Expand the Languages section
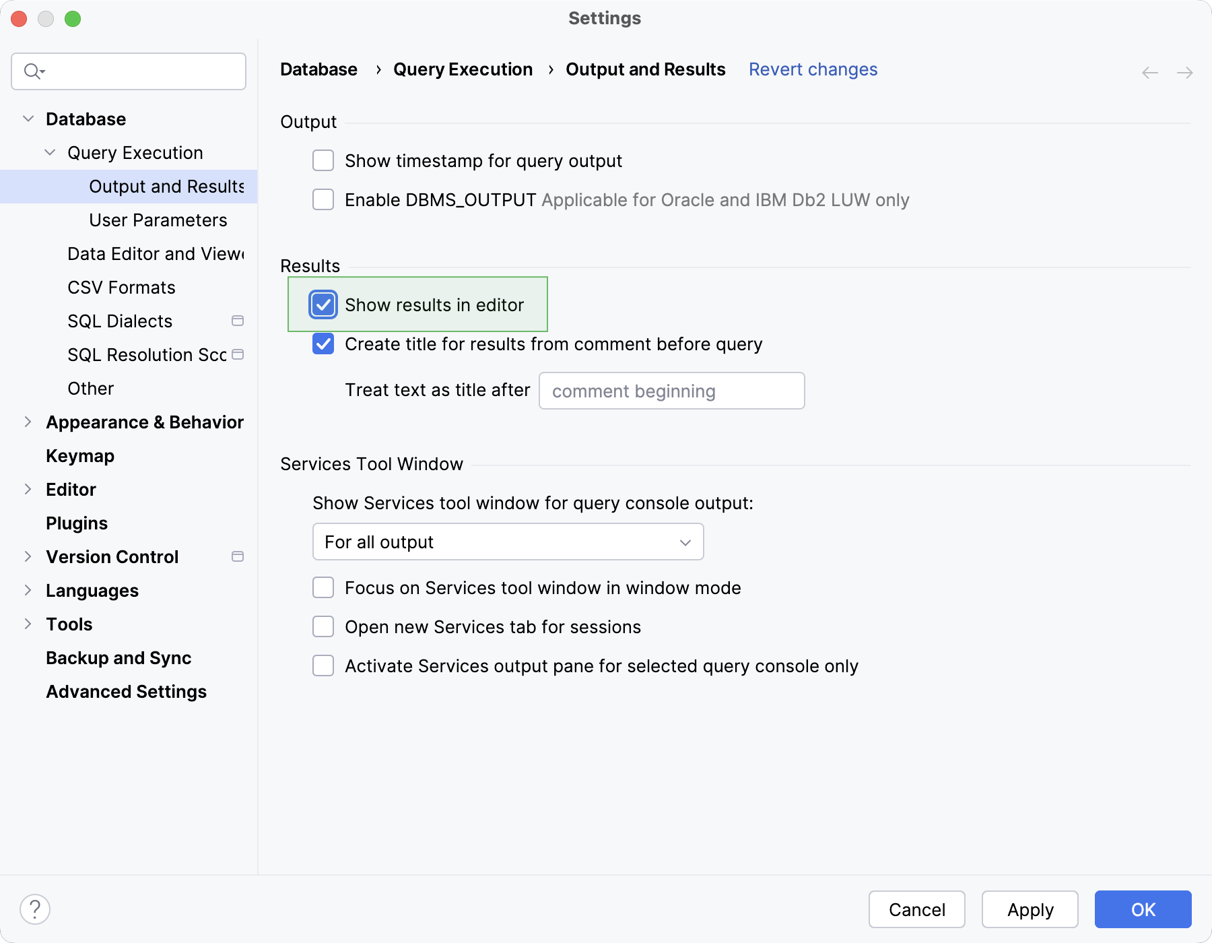Screen dimensions: 1212x943 coord(28,591)
